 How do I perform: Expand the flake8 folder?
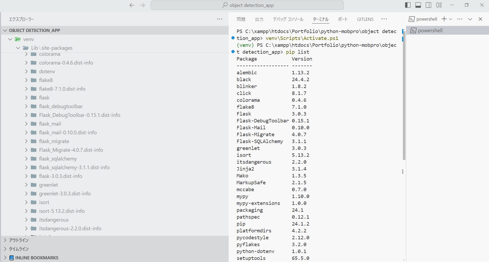click(x=26, y=80)
